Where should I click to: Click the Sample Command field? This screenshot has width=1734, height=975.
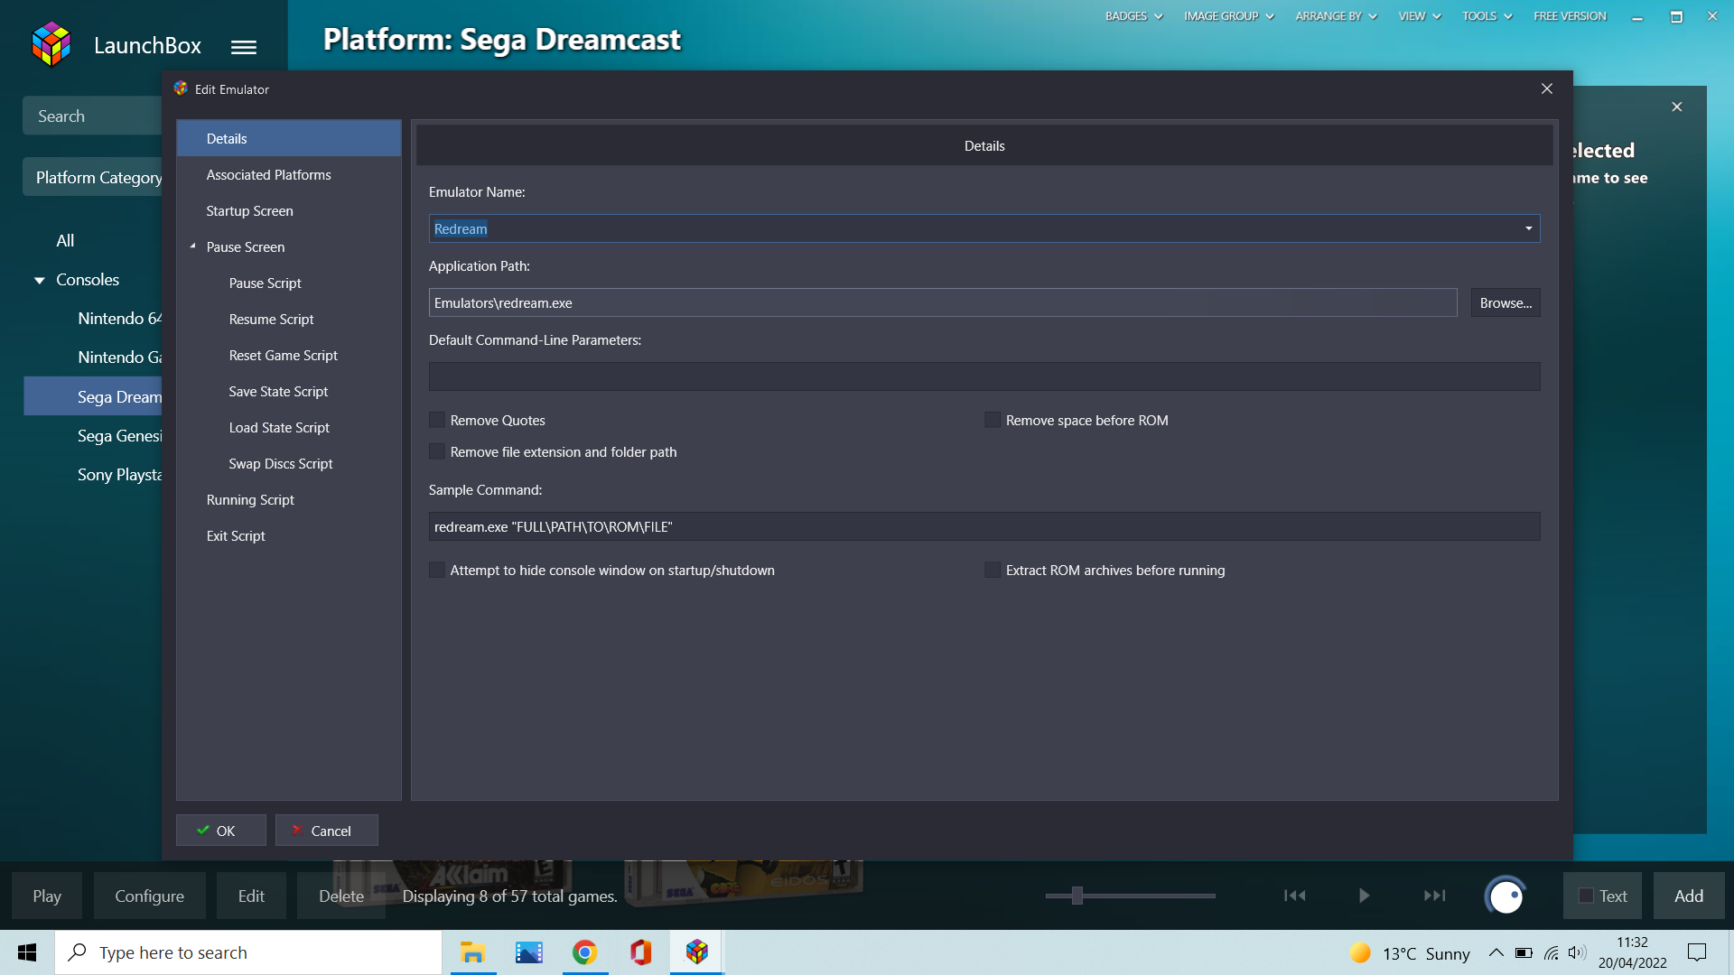pos(984,526)
